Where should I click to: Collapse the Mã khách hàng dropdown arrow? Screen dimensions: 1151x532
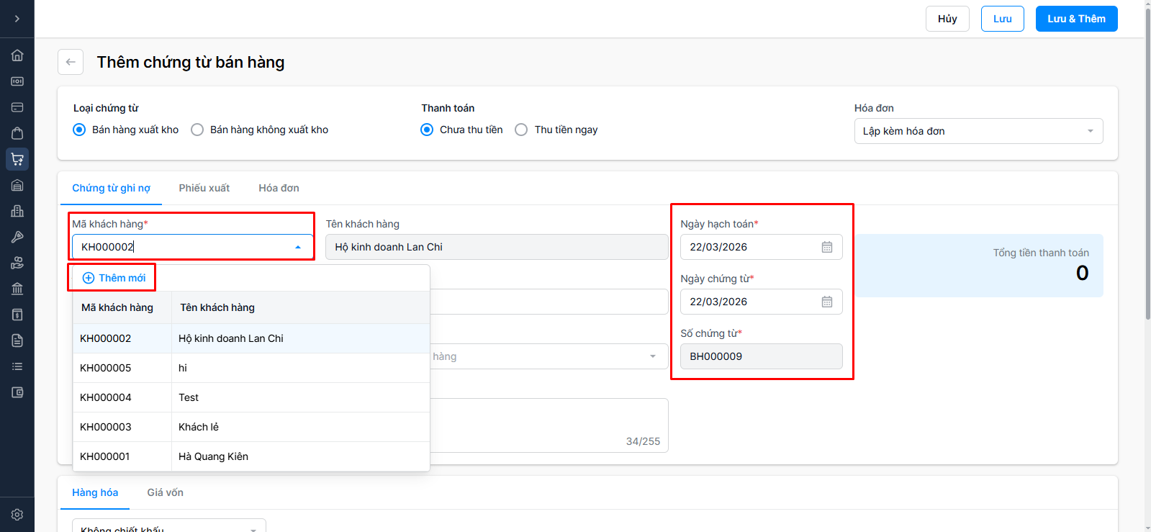click(298, 247)
